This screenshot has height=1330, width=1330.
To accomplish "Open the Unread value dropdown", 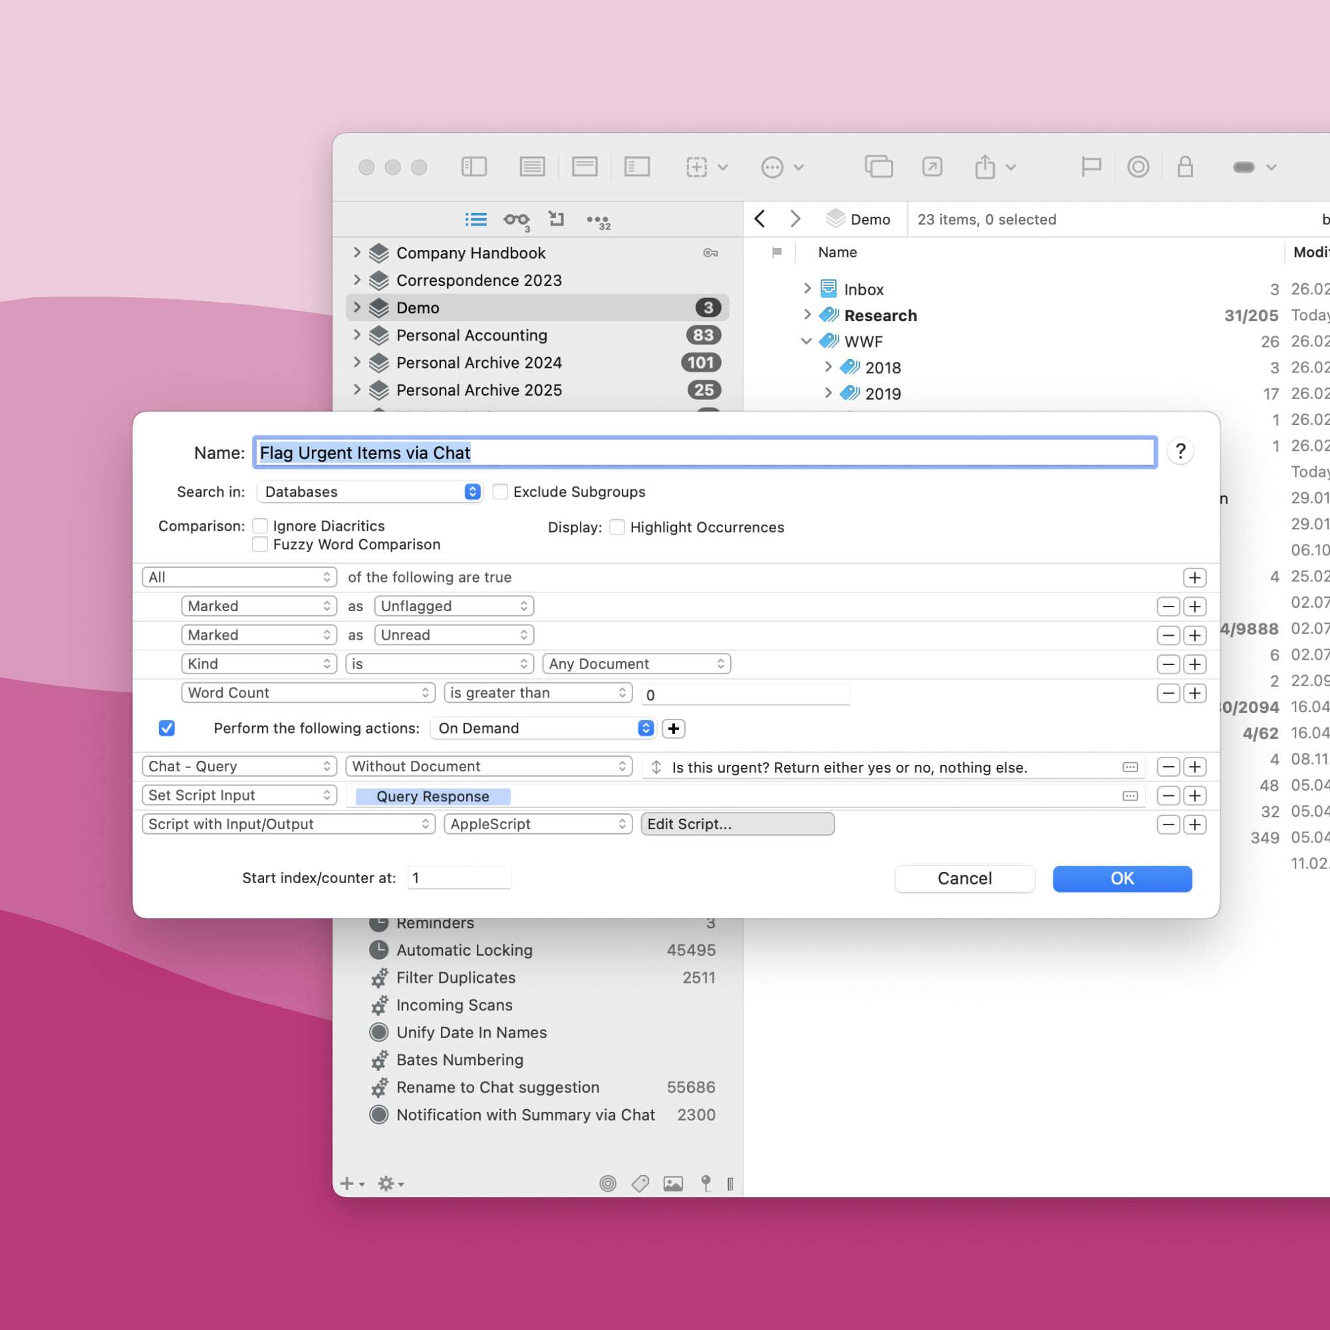I will (x=454, y=634).
